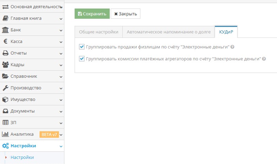The height and width of the screenshot is (164, 277).
Task: Expand the Главная книга menu chevron
Action: (x=61, y=18)
